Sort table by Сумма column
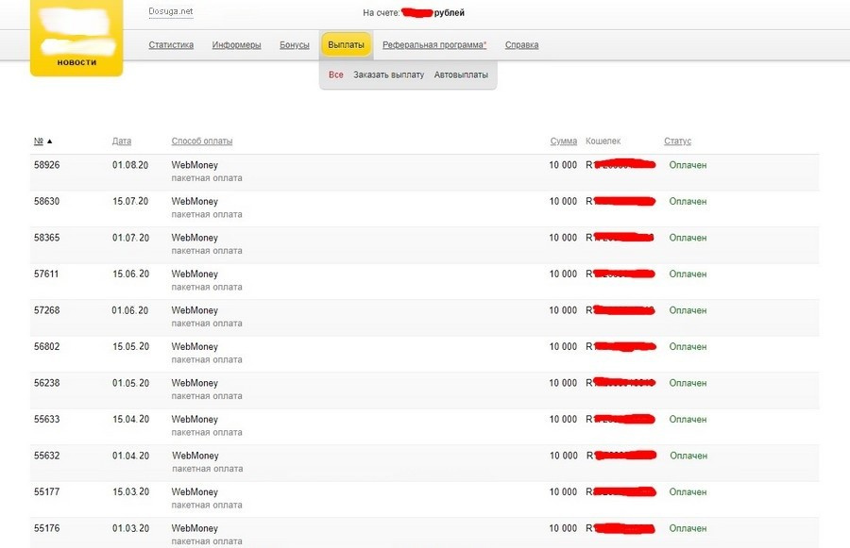Screen dimensions: 850x548 [563, 141]
